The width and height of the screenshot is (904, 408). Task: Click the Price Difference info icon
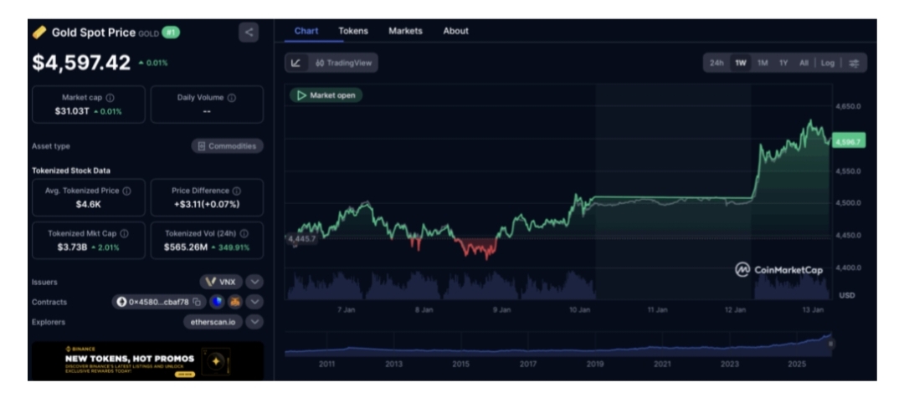pyautogui.click(x=237, y=191)
